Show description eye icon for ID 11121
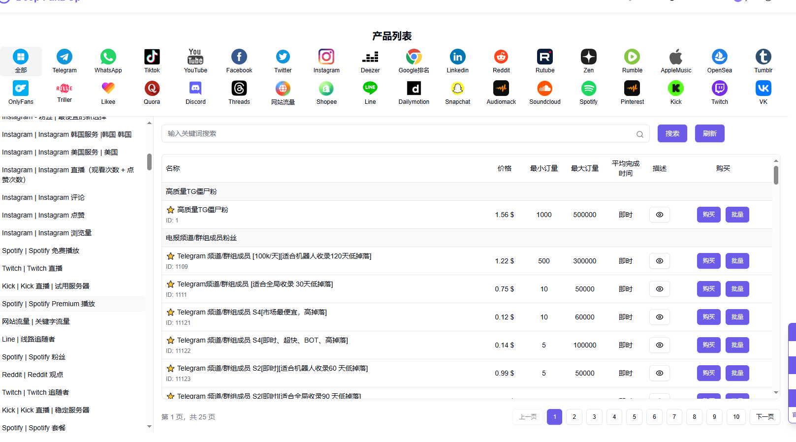 click(660, 317)
